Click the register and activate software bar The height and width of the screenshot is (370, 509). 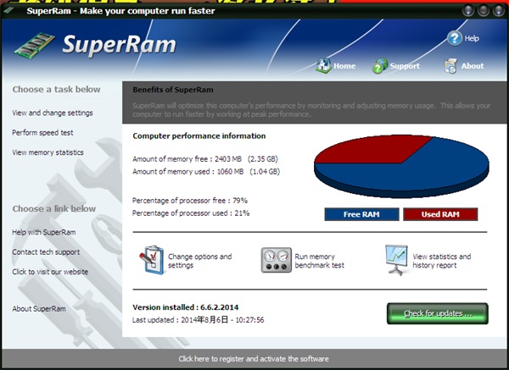[254, 359]
